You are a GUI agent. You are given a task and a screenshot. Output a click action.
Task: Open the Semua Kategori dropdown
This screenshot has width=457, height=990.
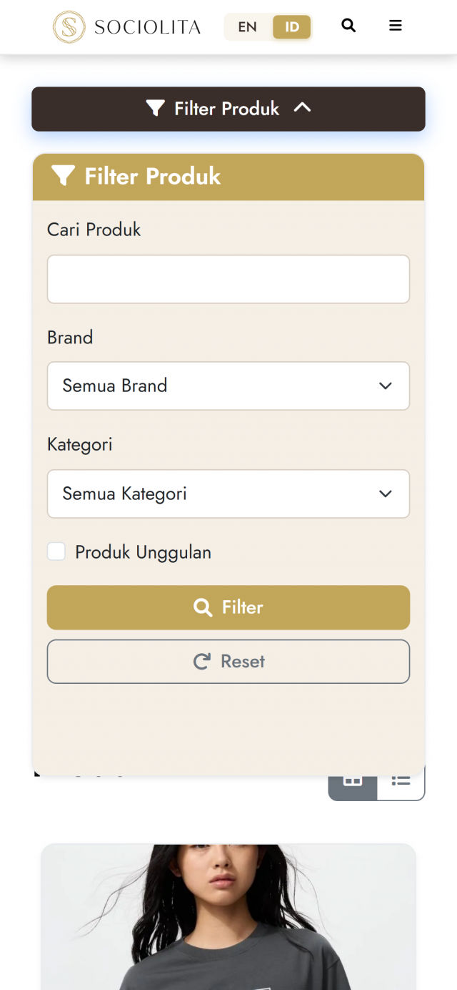tap(228, 494)
